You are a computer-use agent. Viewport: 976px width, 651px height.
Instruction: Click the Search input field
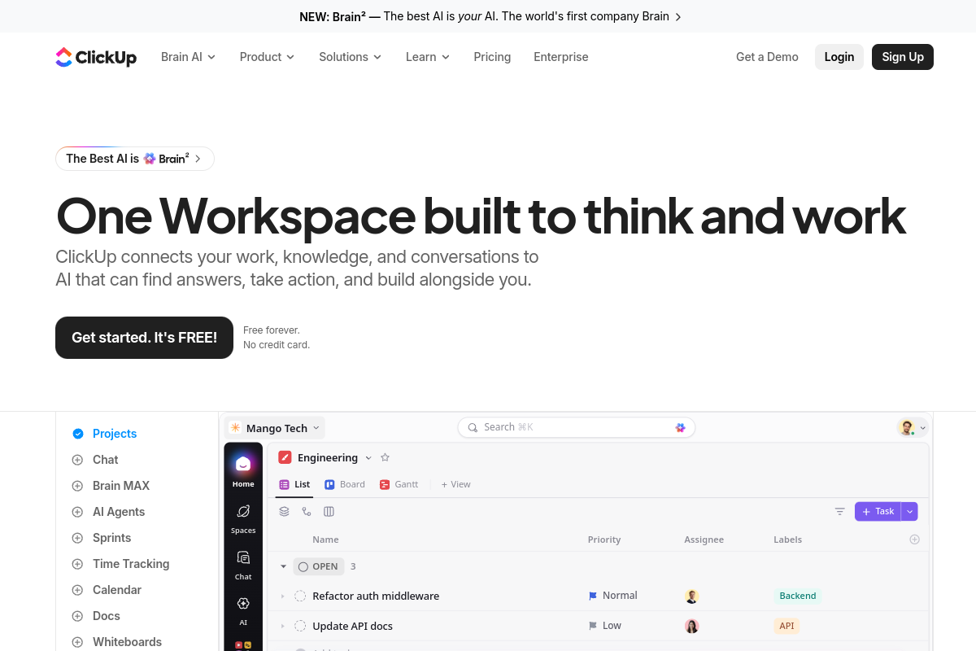point(577,427)
